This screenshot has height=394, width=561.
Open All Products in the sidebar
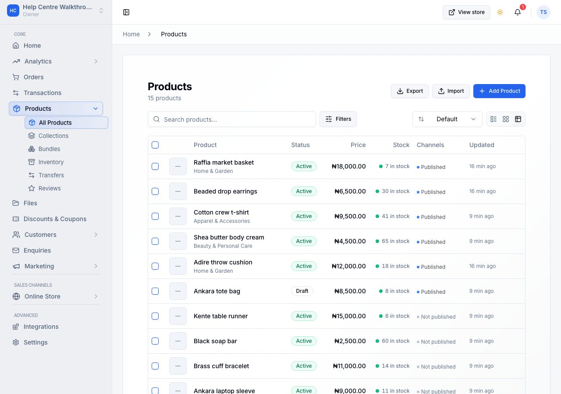pos(66,123)
